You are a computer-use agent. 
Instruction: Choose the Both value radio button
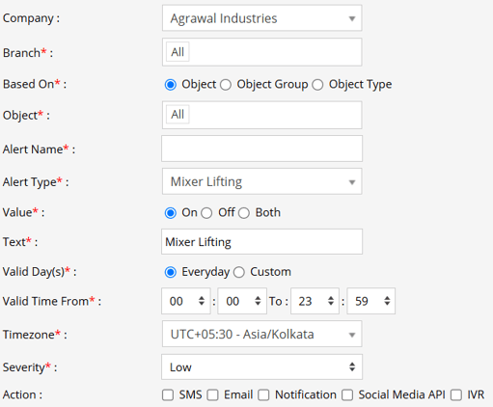point(244,213)
